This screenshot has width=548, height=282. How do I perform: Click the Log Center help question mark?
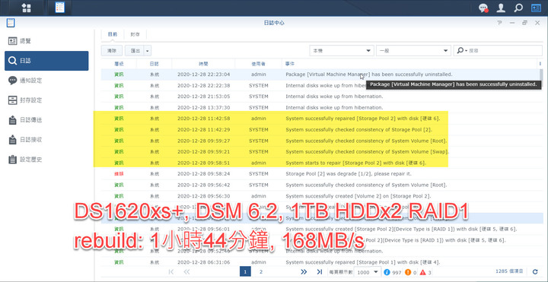point(500,23)
